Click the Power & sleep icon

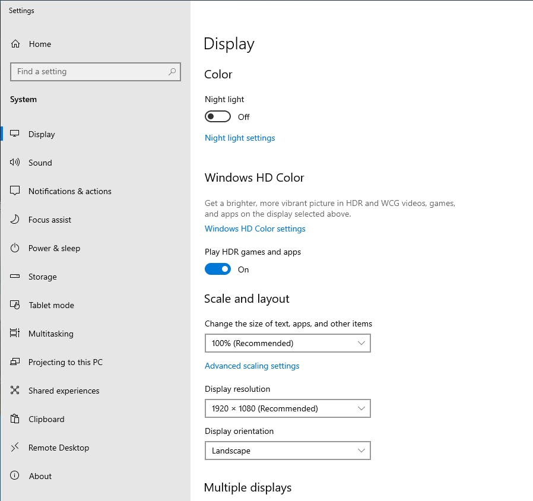click(x=15, y=248)
